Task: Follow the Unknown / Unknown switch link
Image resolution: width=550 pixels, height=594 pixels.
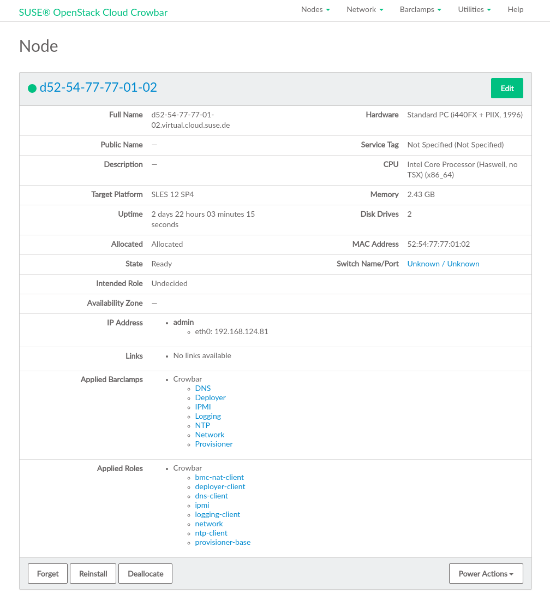Action: (443, 264)
